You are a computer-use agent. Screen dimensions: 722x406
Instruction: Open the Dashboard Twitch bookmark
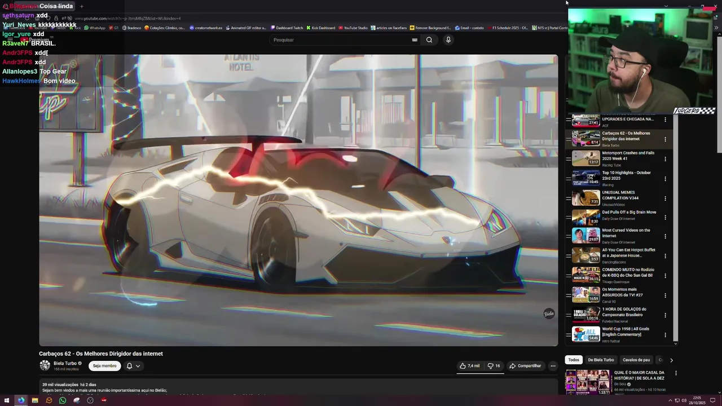287,28
